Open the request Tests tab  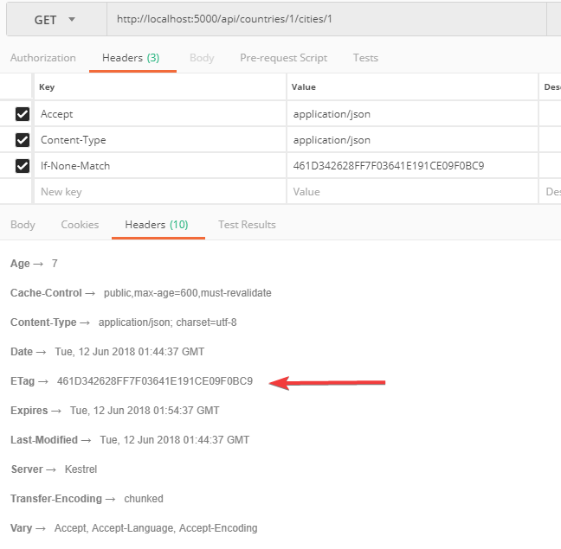click(x=365, y=58)
